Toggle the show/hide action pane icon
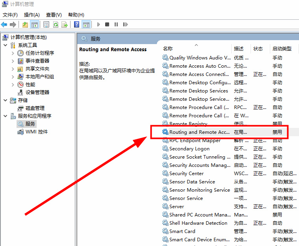299x246 pixels. click(x=86, y=24)
